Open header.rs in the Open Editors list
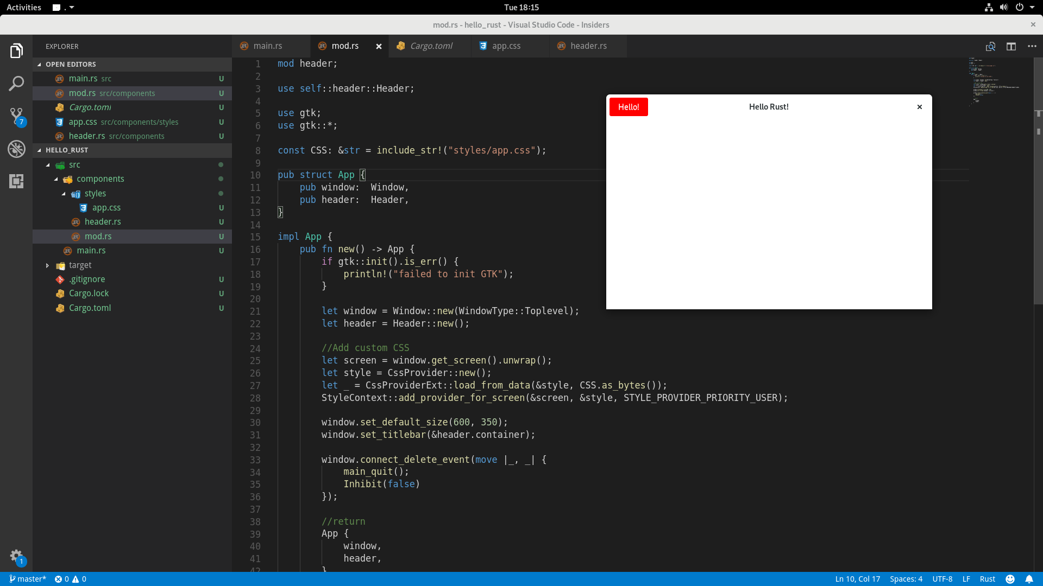Image resolution: width=1043 pixels, height=586 pixels. [x=132, y=136]
